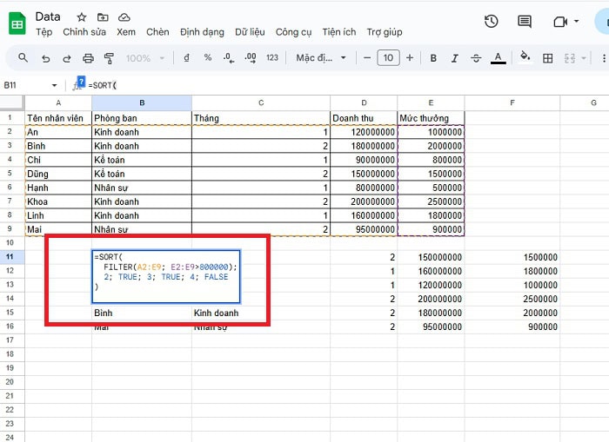The image size is (609, 442).
Task: Open the borders tool
Action: pos(548,58)
